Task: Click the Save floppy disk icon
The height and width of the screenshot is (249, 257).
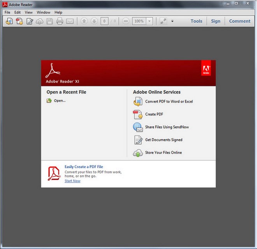Action: [x=50, y=21]
